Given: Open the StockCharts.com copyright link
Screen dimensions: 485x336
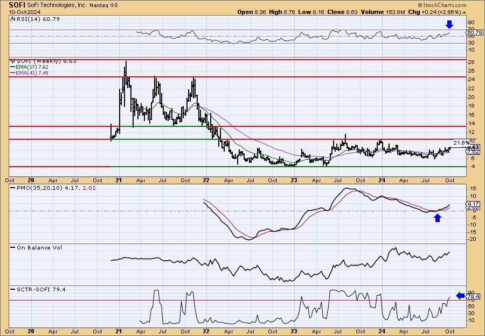Looking at the screenshot, I should (442, 5).
